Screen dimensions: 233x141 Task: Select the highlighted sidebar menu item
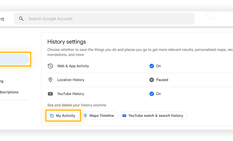click(x=14, y=59)
